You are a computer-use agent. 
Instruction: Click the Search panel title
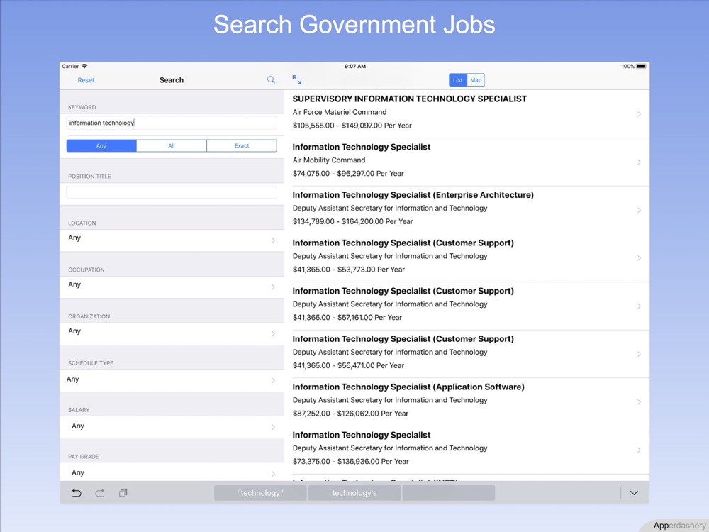172,80
